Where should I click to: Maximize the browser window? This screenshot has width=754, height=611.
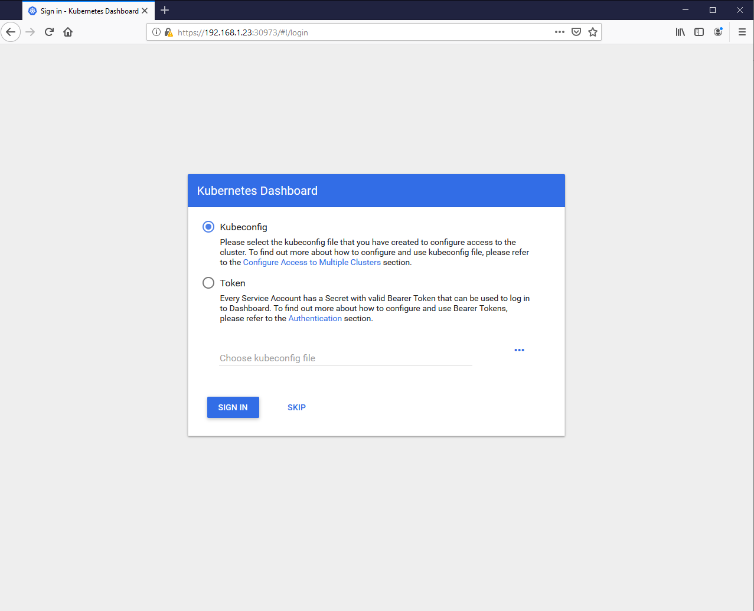click(x=713, y=10)
